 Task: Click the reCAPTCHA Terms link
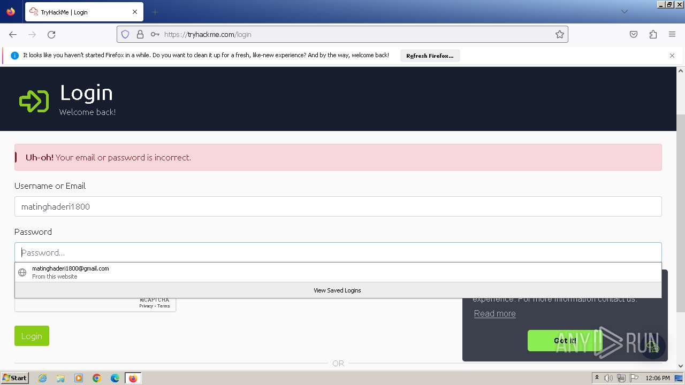[x=164, y=306]
